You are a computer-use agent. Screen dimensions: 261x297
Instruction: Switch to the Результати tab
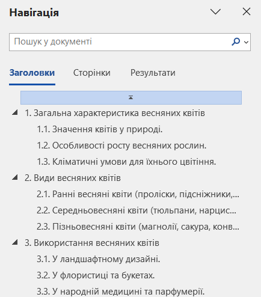coord(153,73)
